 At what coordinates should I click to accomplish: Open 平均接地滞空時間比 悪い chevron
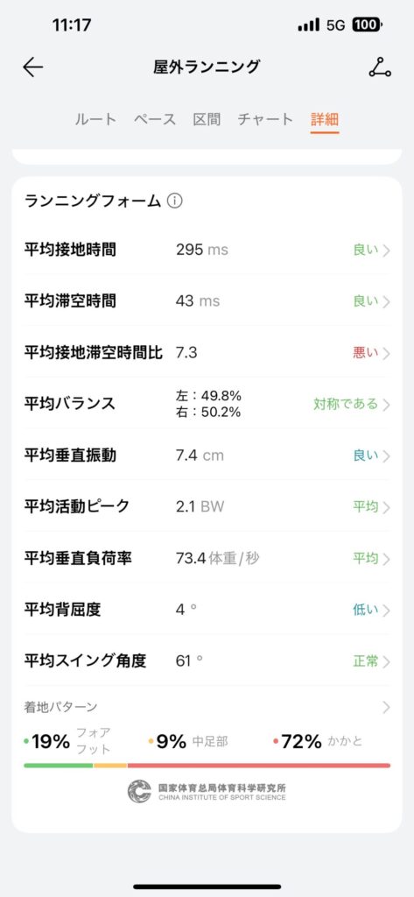(x=387, y=354)
